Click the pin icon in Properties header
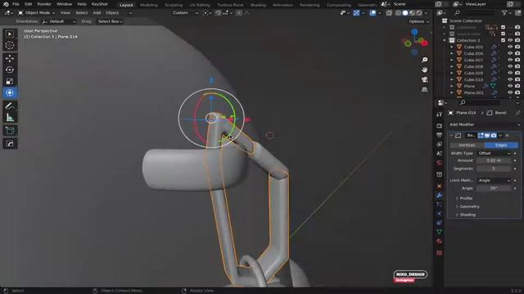The image size is (524, 294). click(517, 113)
